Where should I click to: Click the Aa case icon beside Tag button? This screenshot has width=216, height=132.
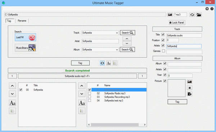[109, 63]
